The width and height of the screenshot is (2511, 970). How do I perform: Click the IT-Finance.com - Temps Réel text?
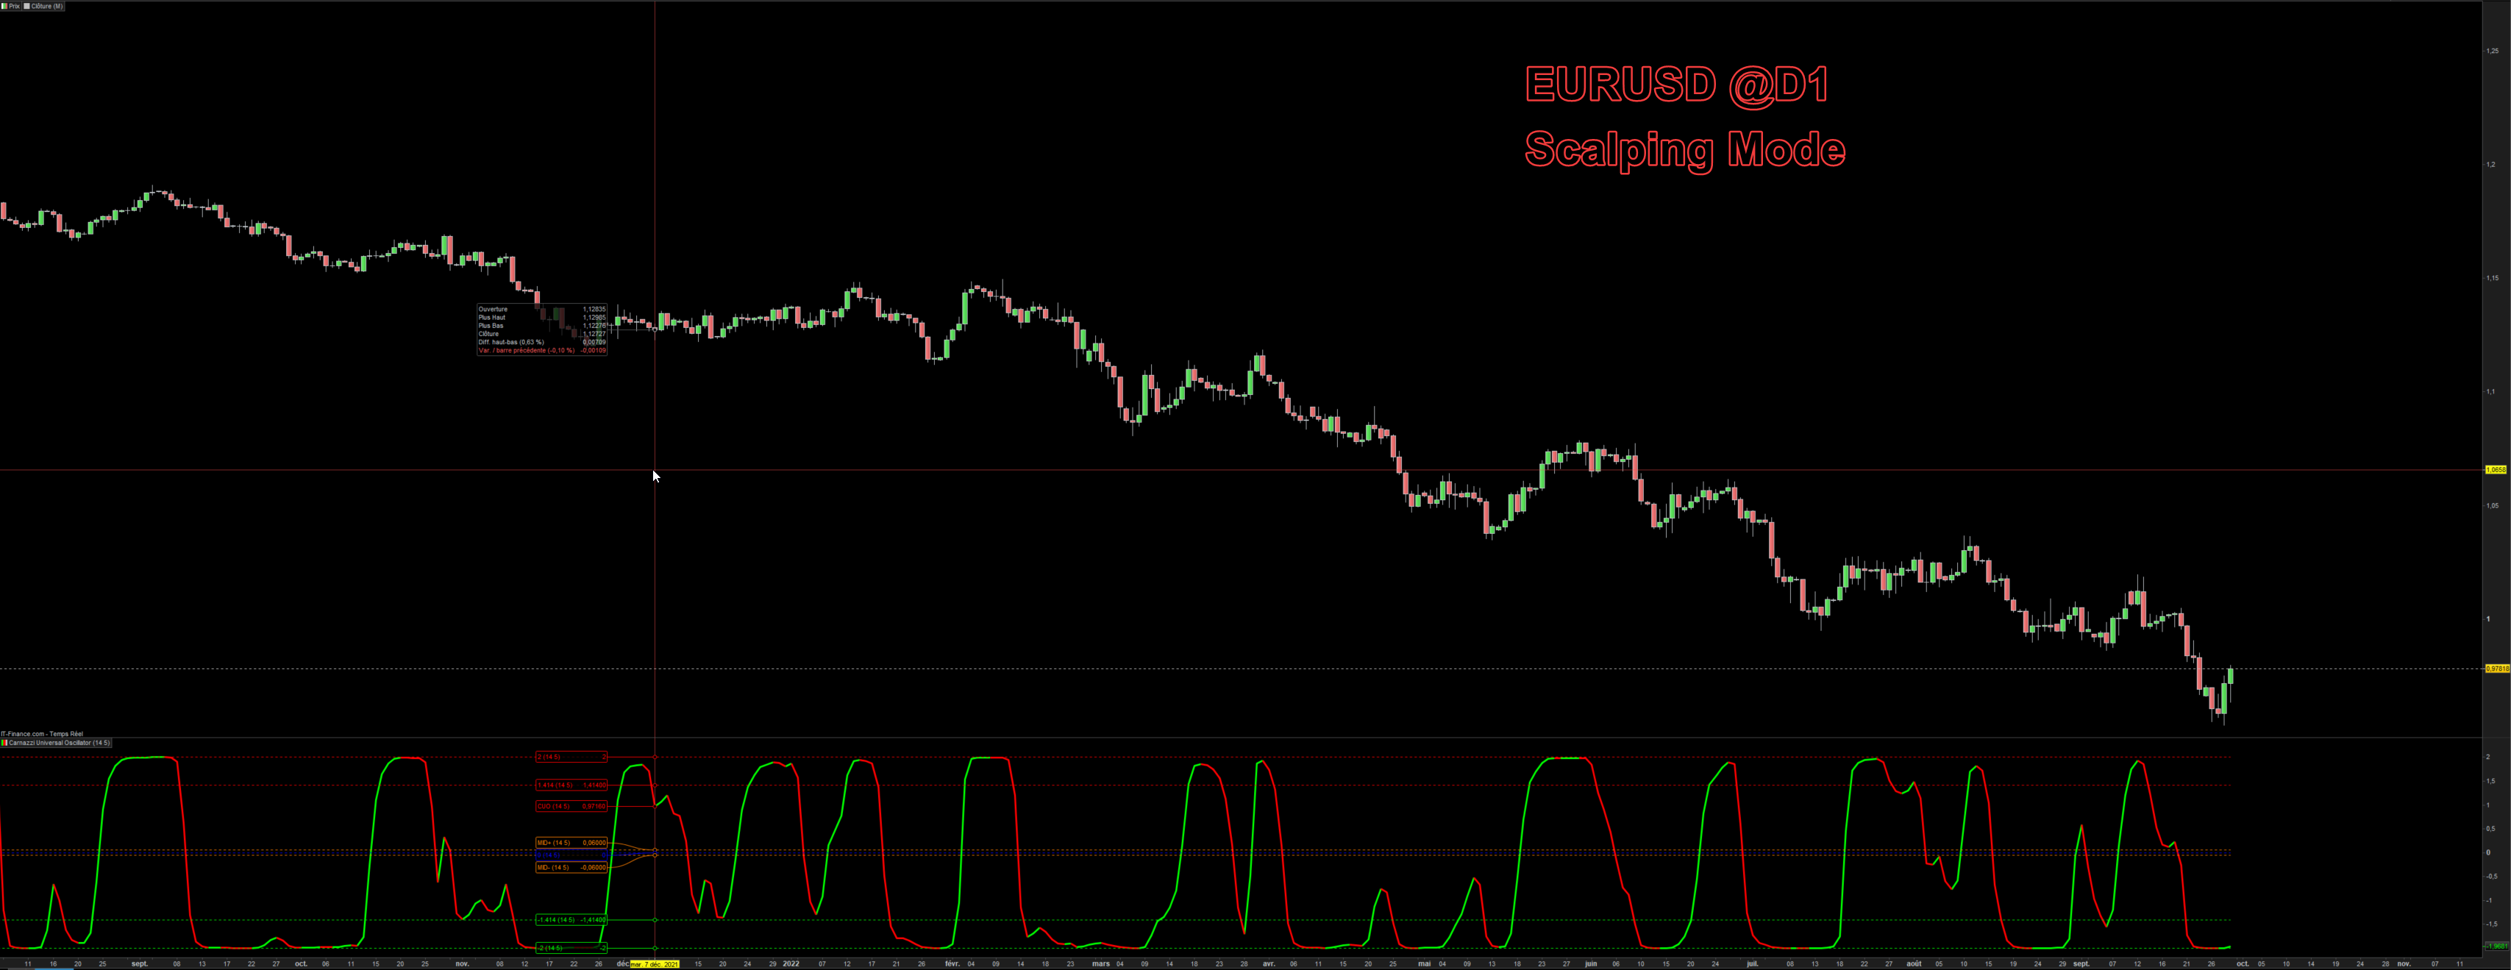[42, 734]
